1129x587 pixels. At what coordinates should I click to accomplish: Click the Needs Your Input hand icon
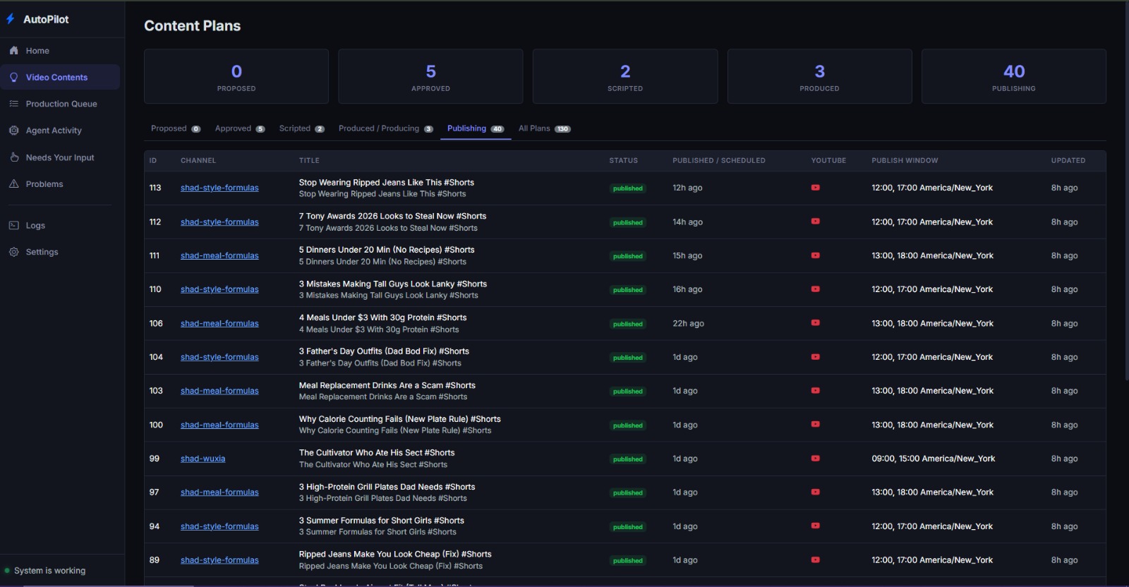(x=13, y=157)
